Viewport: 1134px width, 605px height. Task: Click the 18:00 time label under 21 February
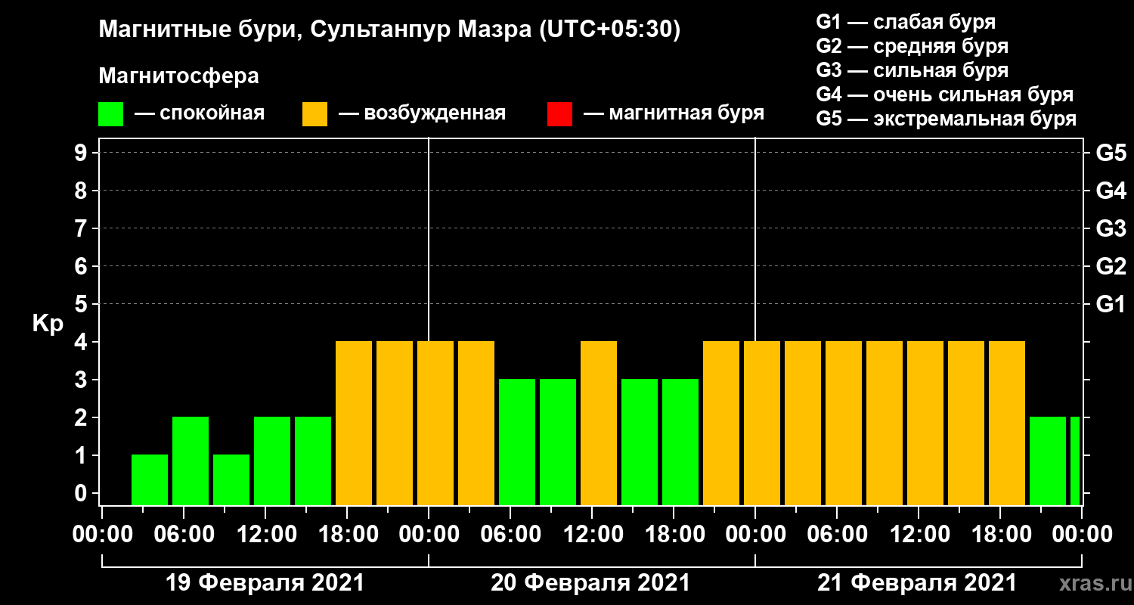[x=1000, y=535]
